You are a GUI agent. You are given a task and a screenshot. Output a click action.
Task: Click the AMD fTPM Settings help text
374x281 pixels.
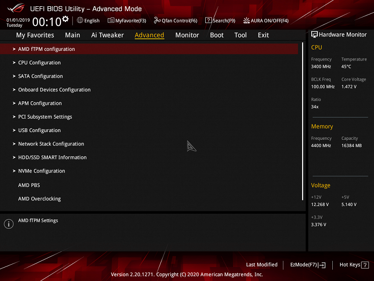click(x=38, y=220)
